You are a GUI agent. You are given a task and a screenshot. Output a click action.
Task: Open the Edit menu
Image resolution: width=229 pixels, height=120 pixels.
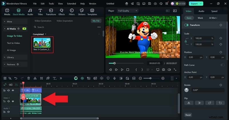(x=43, y=4)
